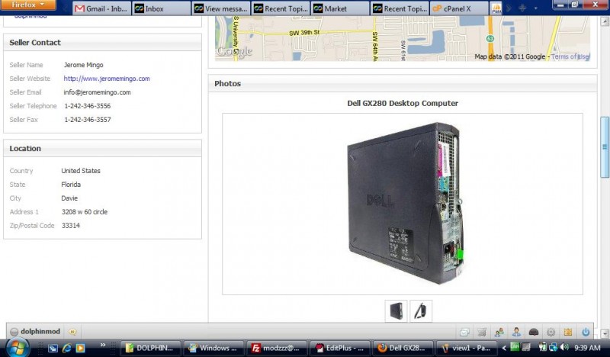610x357 pixels.
Task: Open the PMA pinned tab icon
Action: point(496,8)
